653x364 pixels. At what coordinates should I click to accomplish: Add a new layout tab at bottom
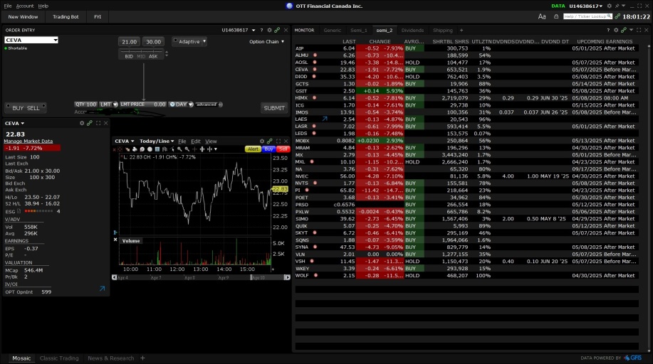click(x=142, y=358)
